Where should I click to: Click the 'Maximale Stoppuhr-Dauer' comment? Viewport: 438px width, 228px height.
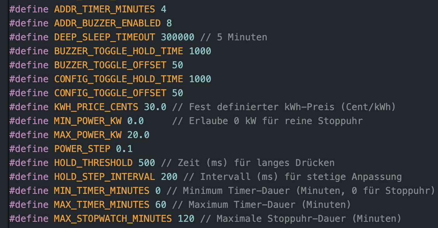(281, 219)
